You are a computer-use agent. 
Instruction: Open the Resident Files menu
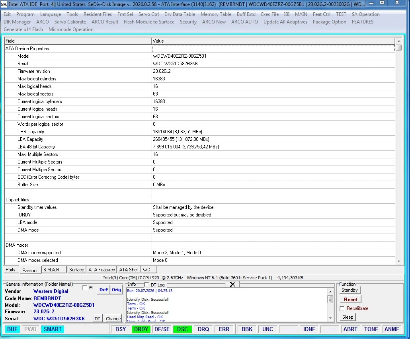click(98, 14)
